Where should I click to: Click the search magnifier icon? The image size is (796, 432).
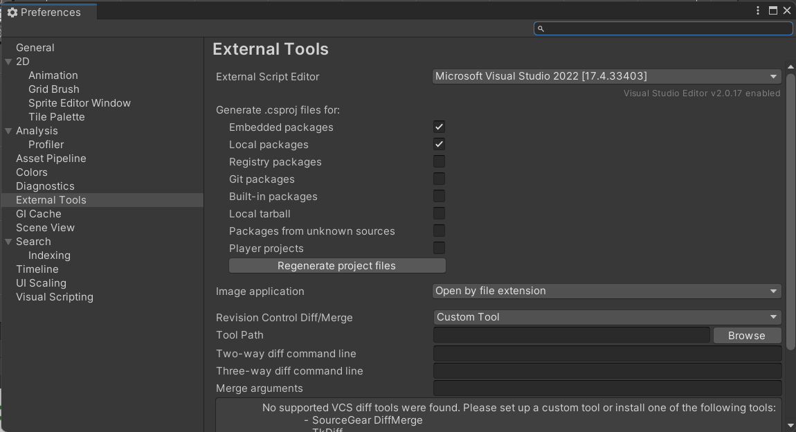tap(541, 28)
